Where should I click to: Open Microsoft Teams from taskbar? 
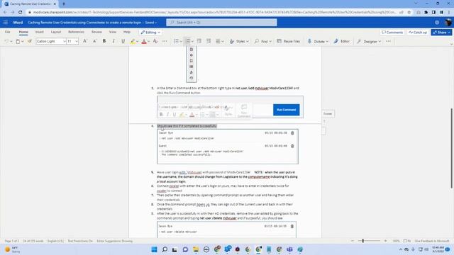click(x=289, y=249)
